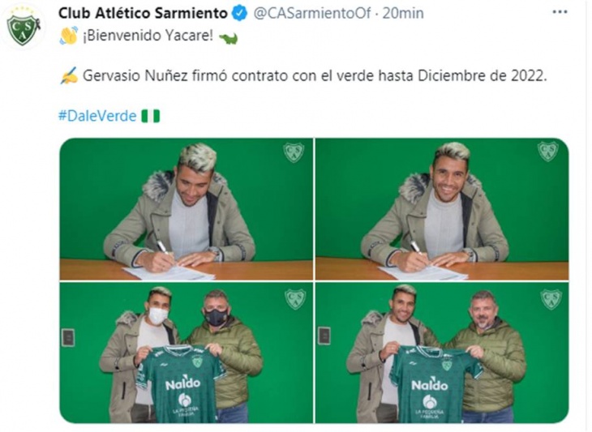Click club crest watermark in top-left photo

(x=294, y=152)
